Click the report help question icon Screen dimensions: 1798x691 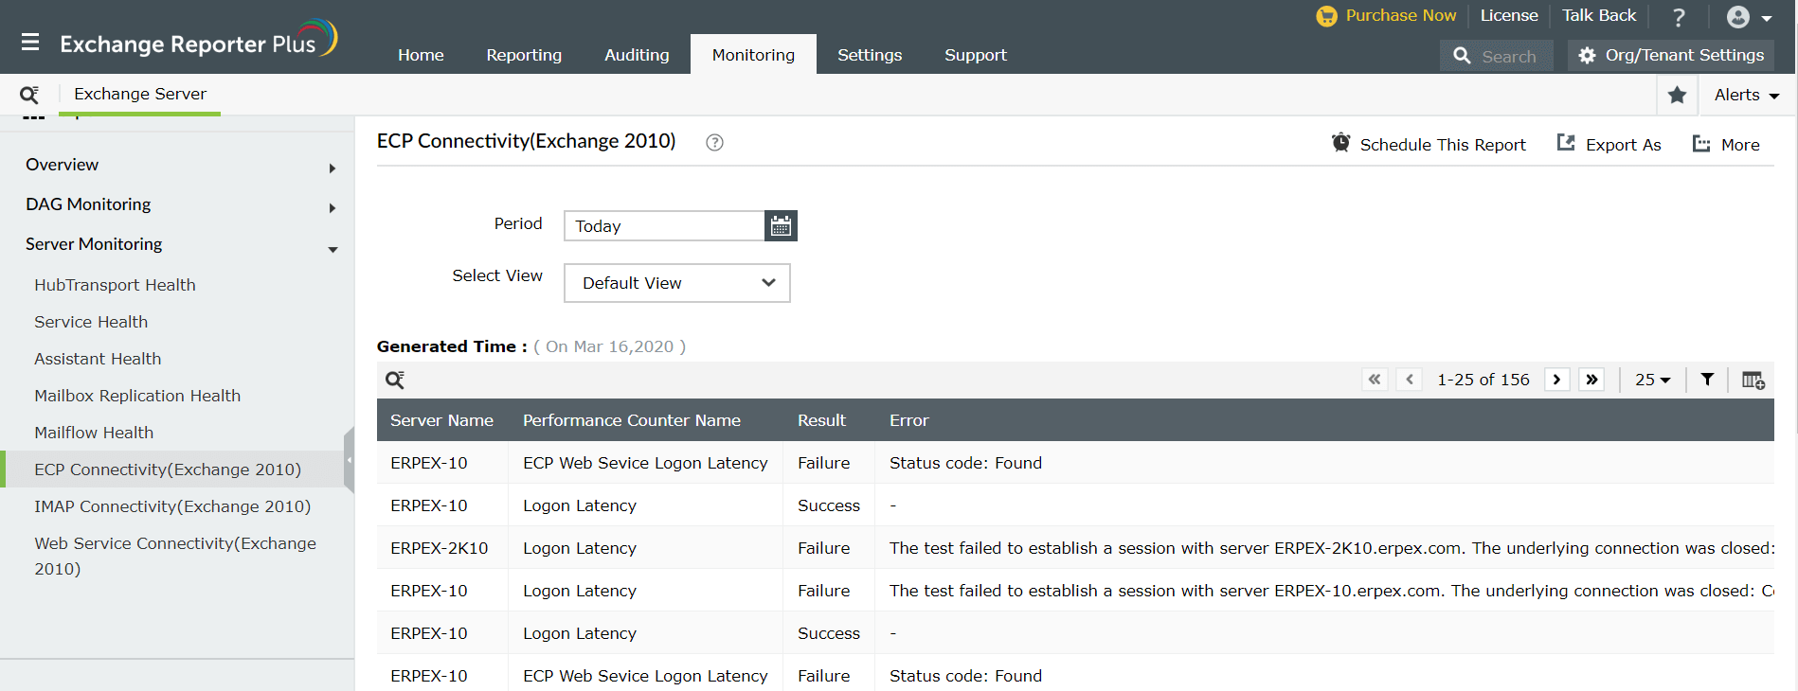click(x=714, y=143)
